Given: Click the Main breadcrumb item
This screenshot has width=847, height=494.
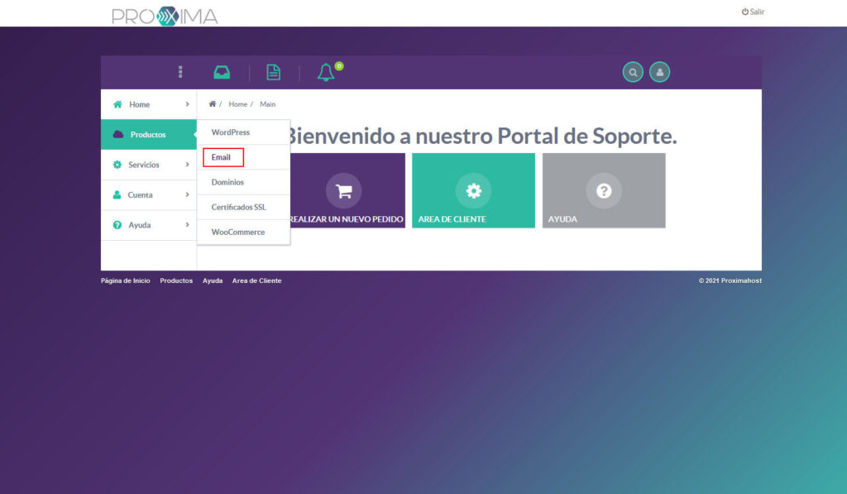Looking at the screenshot, I should click(x=267, y=103).
